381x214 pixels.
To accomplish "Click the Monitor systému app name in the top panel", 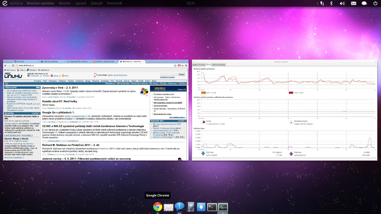I will click(41, 3).
